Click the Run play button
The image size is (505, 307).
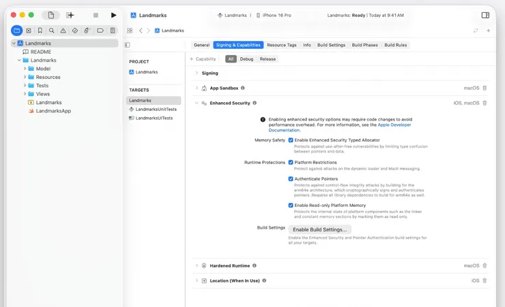click(113, 15)
